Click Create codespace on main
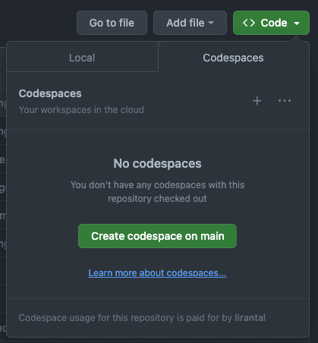Image resolution: width=318 pixels, height=343 pixels. (x=157, y=236)
